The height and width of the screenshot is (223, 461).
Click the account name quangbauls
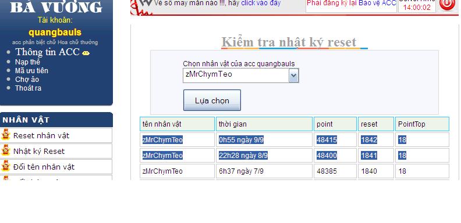(55, 33)
